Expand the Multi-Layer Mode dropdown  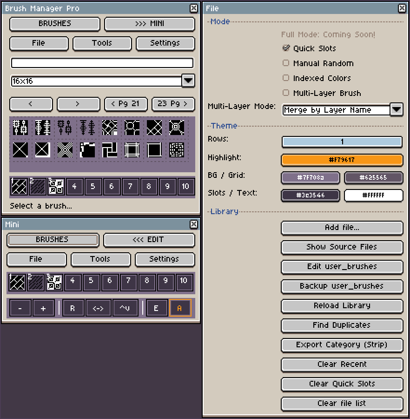(396, 110)
